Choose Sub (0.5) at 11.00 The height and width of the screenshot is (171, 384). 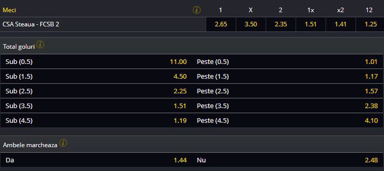[96, 62]
